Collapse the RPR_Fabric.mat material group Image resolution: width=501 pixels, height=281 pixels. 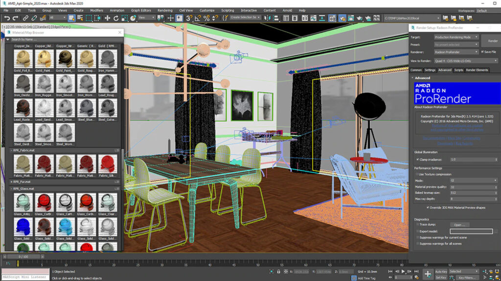click(x=12, y=150)
